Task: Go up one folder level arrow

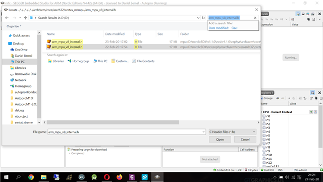Action: (x=25, y=18)
